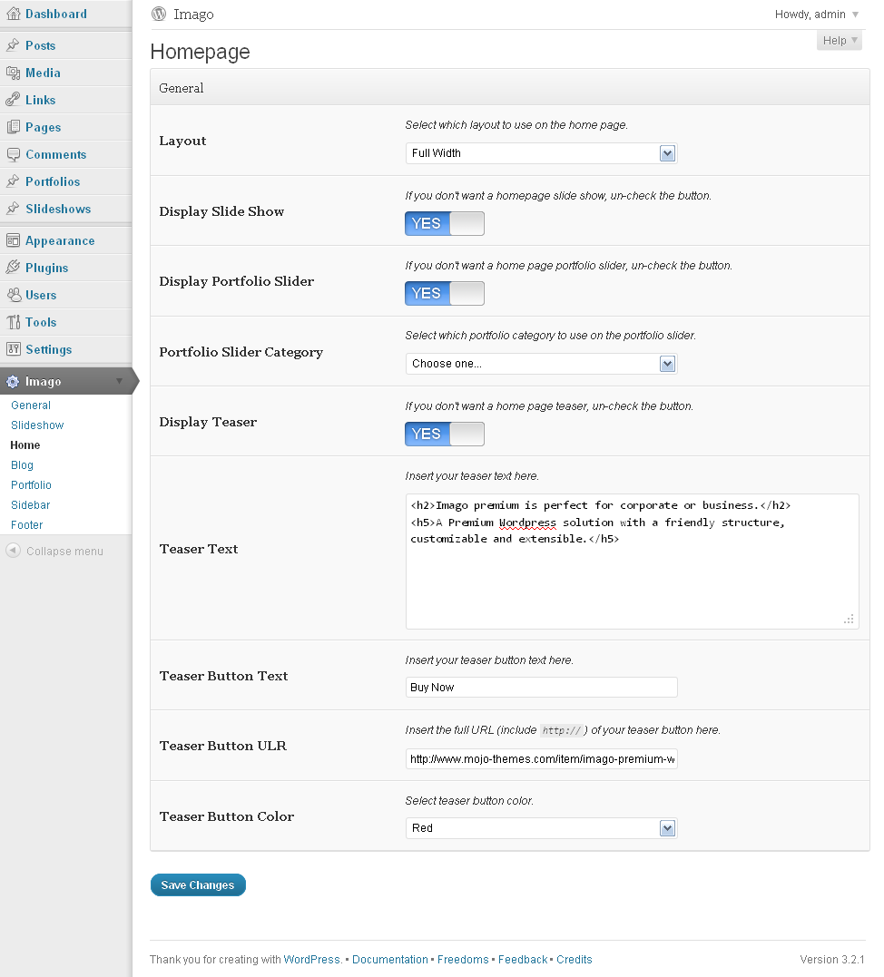884x977 pixels.
Task: Click the Settings sliders icon
Action: click(13, 349)
